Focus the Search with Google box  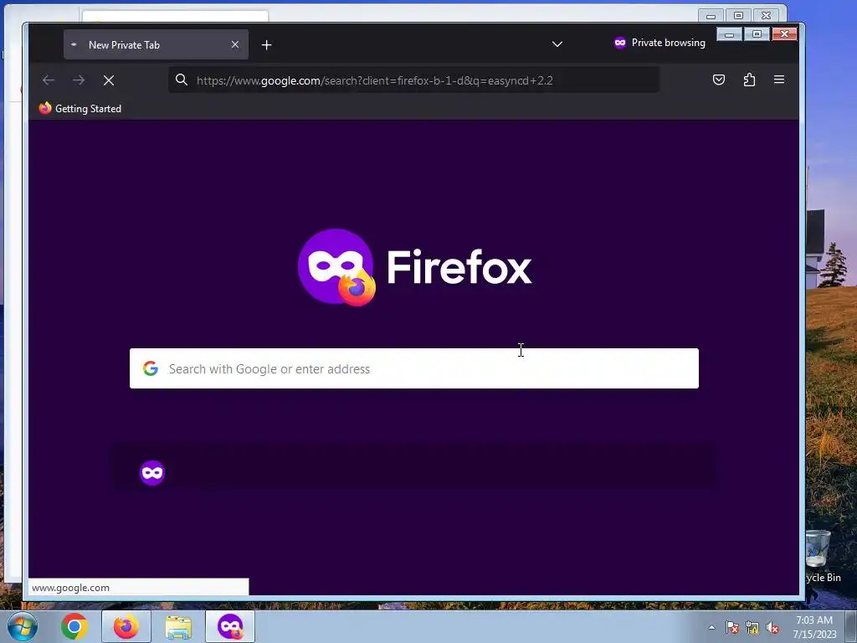pyautogui.click(x=413, y=368)
